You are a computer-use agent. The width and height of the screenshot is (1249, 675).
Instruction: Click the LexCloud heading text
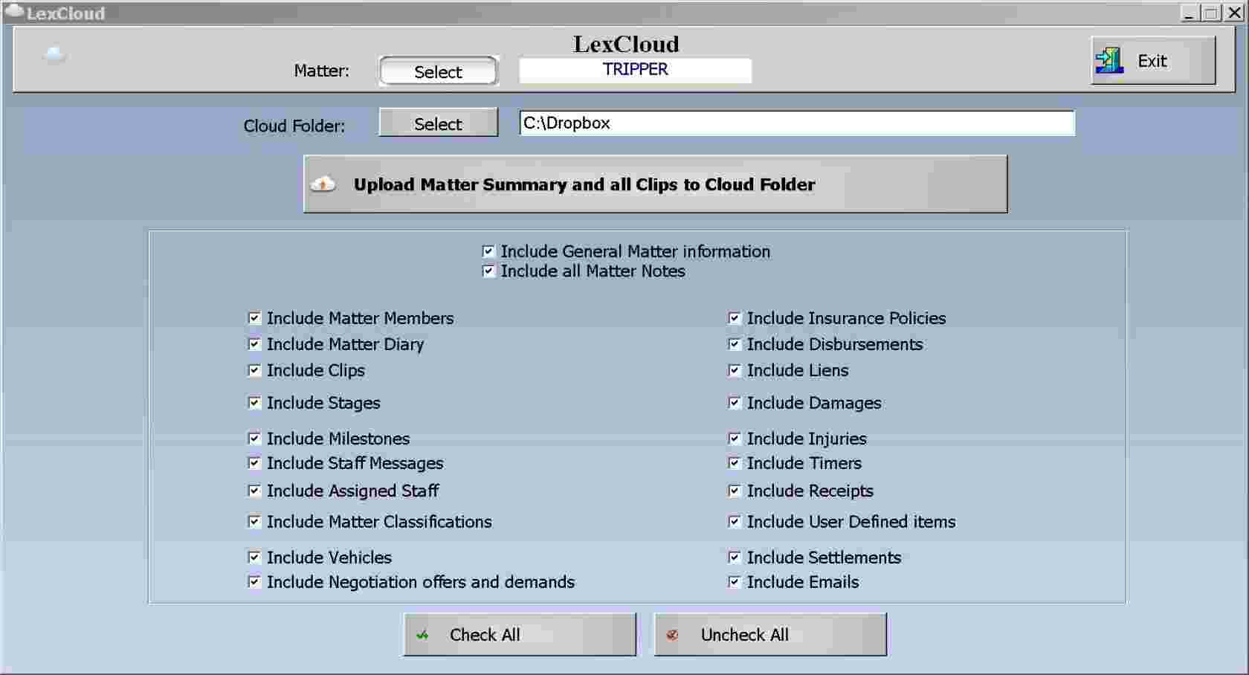click(x=626, y=44)
